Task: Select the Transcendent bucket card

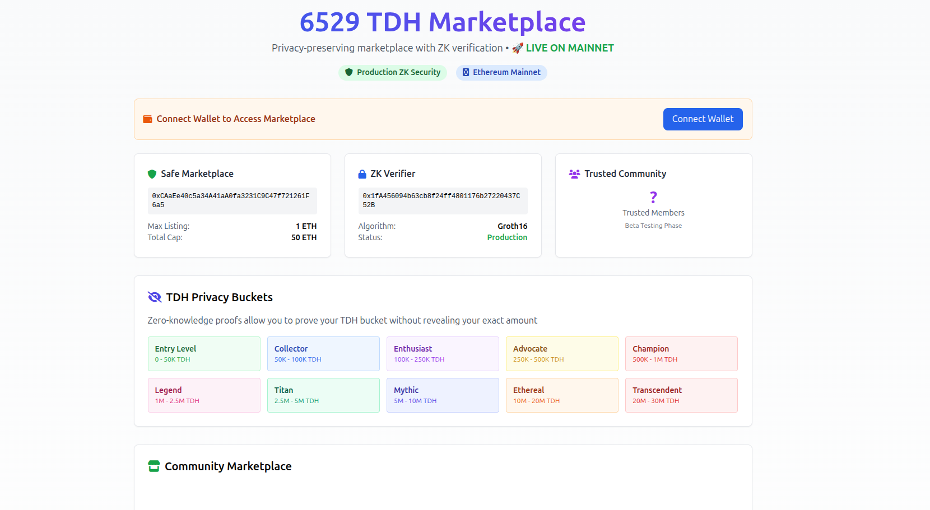Action: [x=681, y=395]
